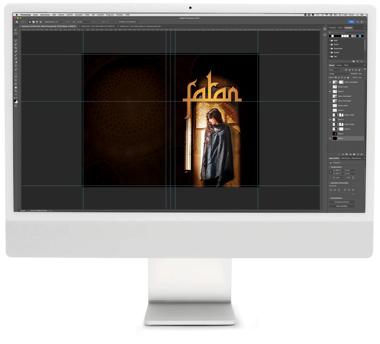
Task: Click the blue Teilen button
Action: pyautogui.click(x=351, y=21)
